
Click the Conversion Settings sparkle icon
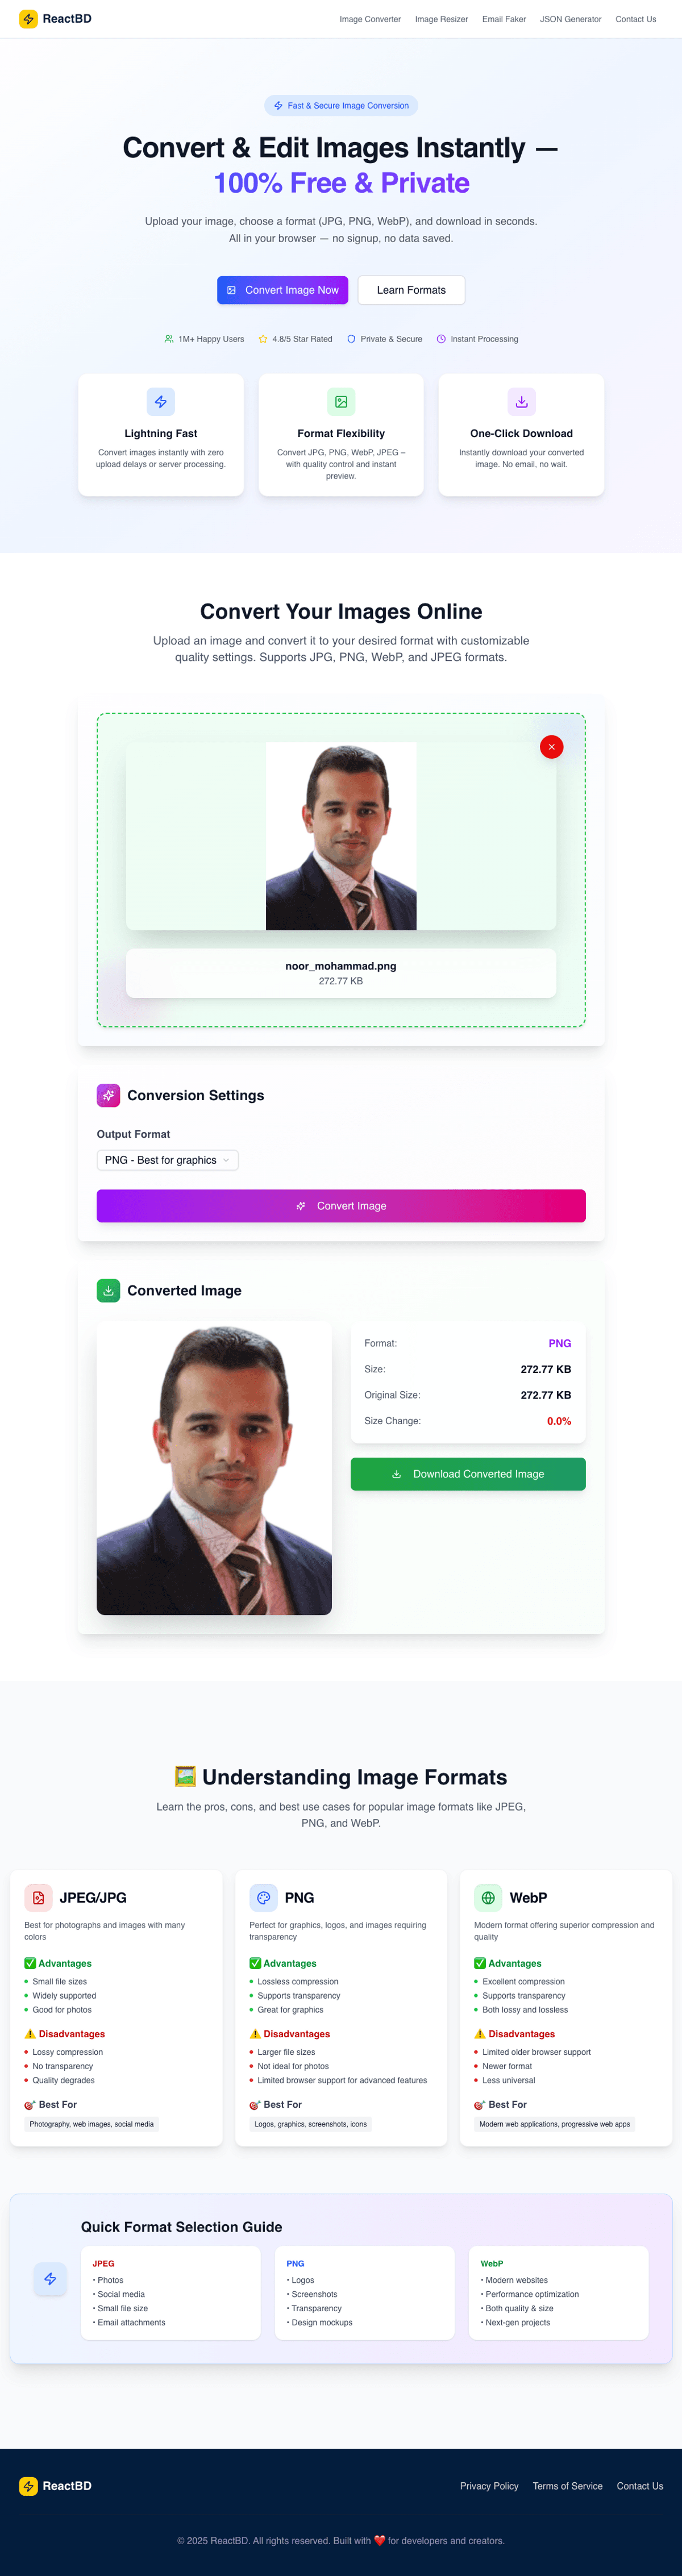(x=108, y=1095)
